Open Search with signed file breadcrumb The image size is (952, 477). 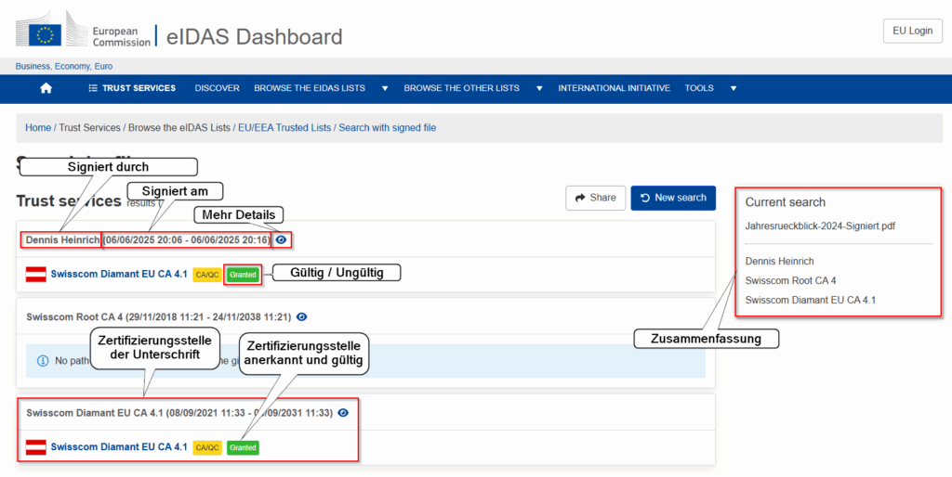click(388, 128)
